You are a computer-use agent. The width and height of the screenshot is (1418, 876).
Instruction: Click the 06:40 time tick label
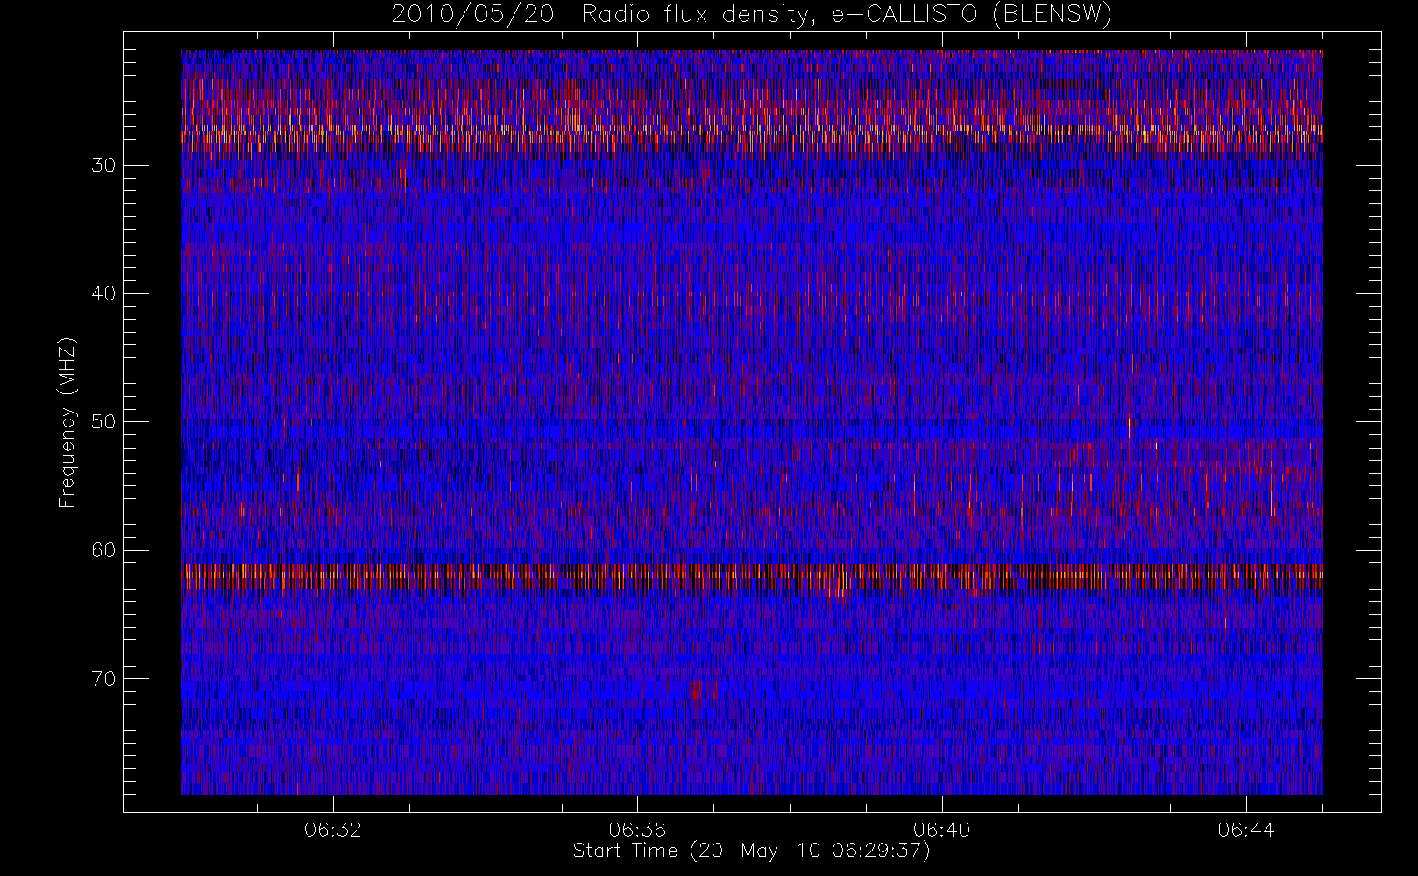[941, 830]
